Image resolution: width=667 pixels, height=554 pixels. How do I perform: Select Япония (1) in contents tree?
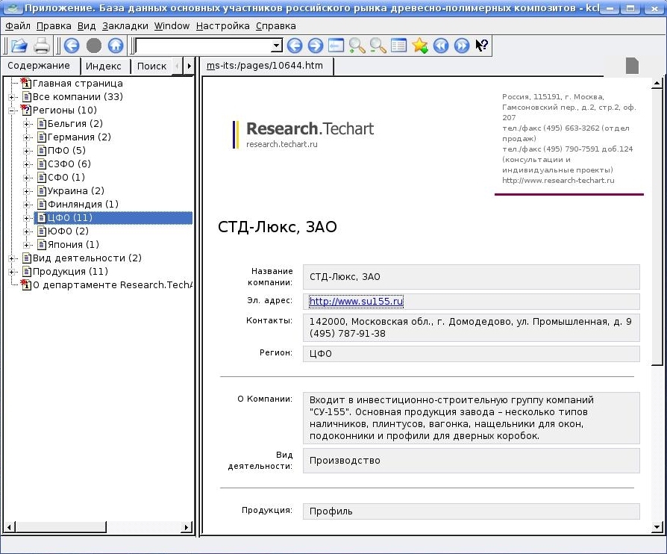pos(73,245)
